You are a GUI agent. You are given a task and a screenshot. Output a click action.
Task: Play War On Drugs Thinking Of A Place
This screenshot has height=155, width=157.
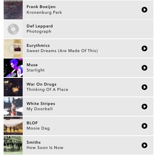pyautogui.click(x=144, y=87)
